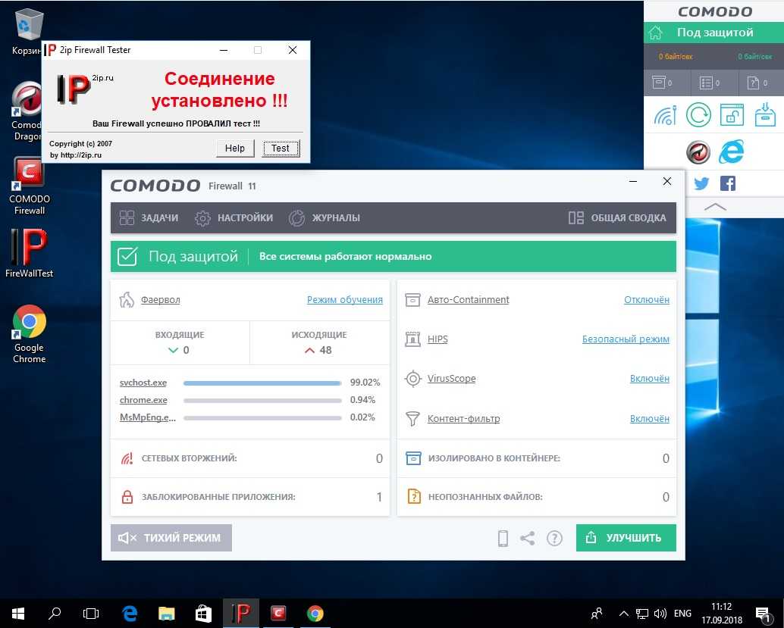
Task: Collapse the Comodo widget with the up chevron
Action: [714, 207]
